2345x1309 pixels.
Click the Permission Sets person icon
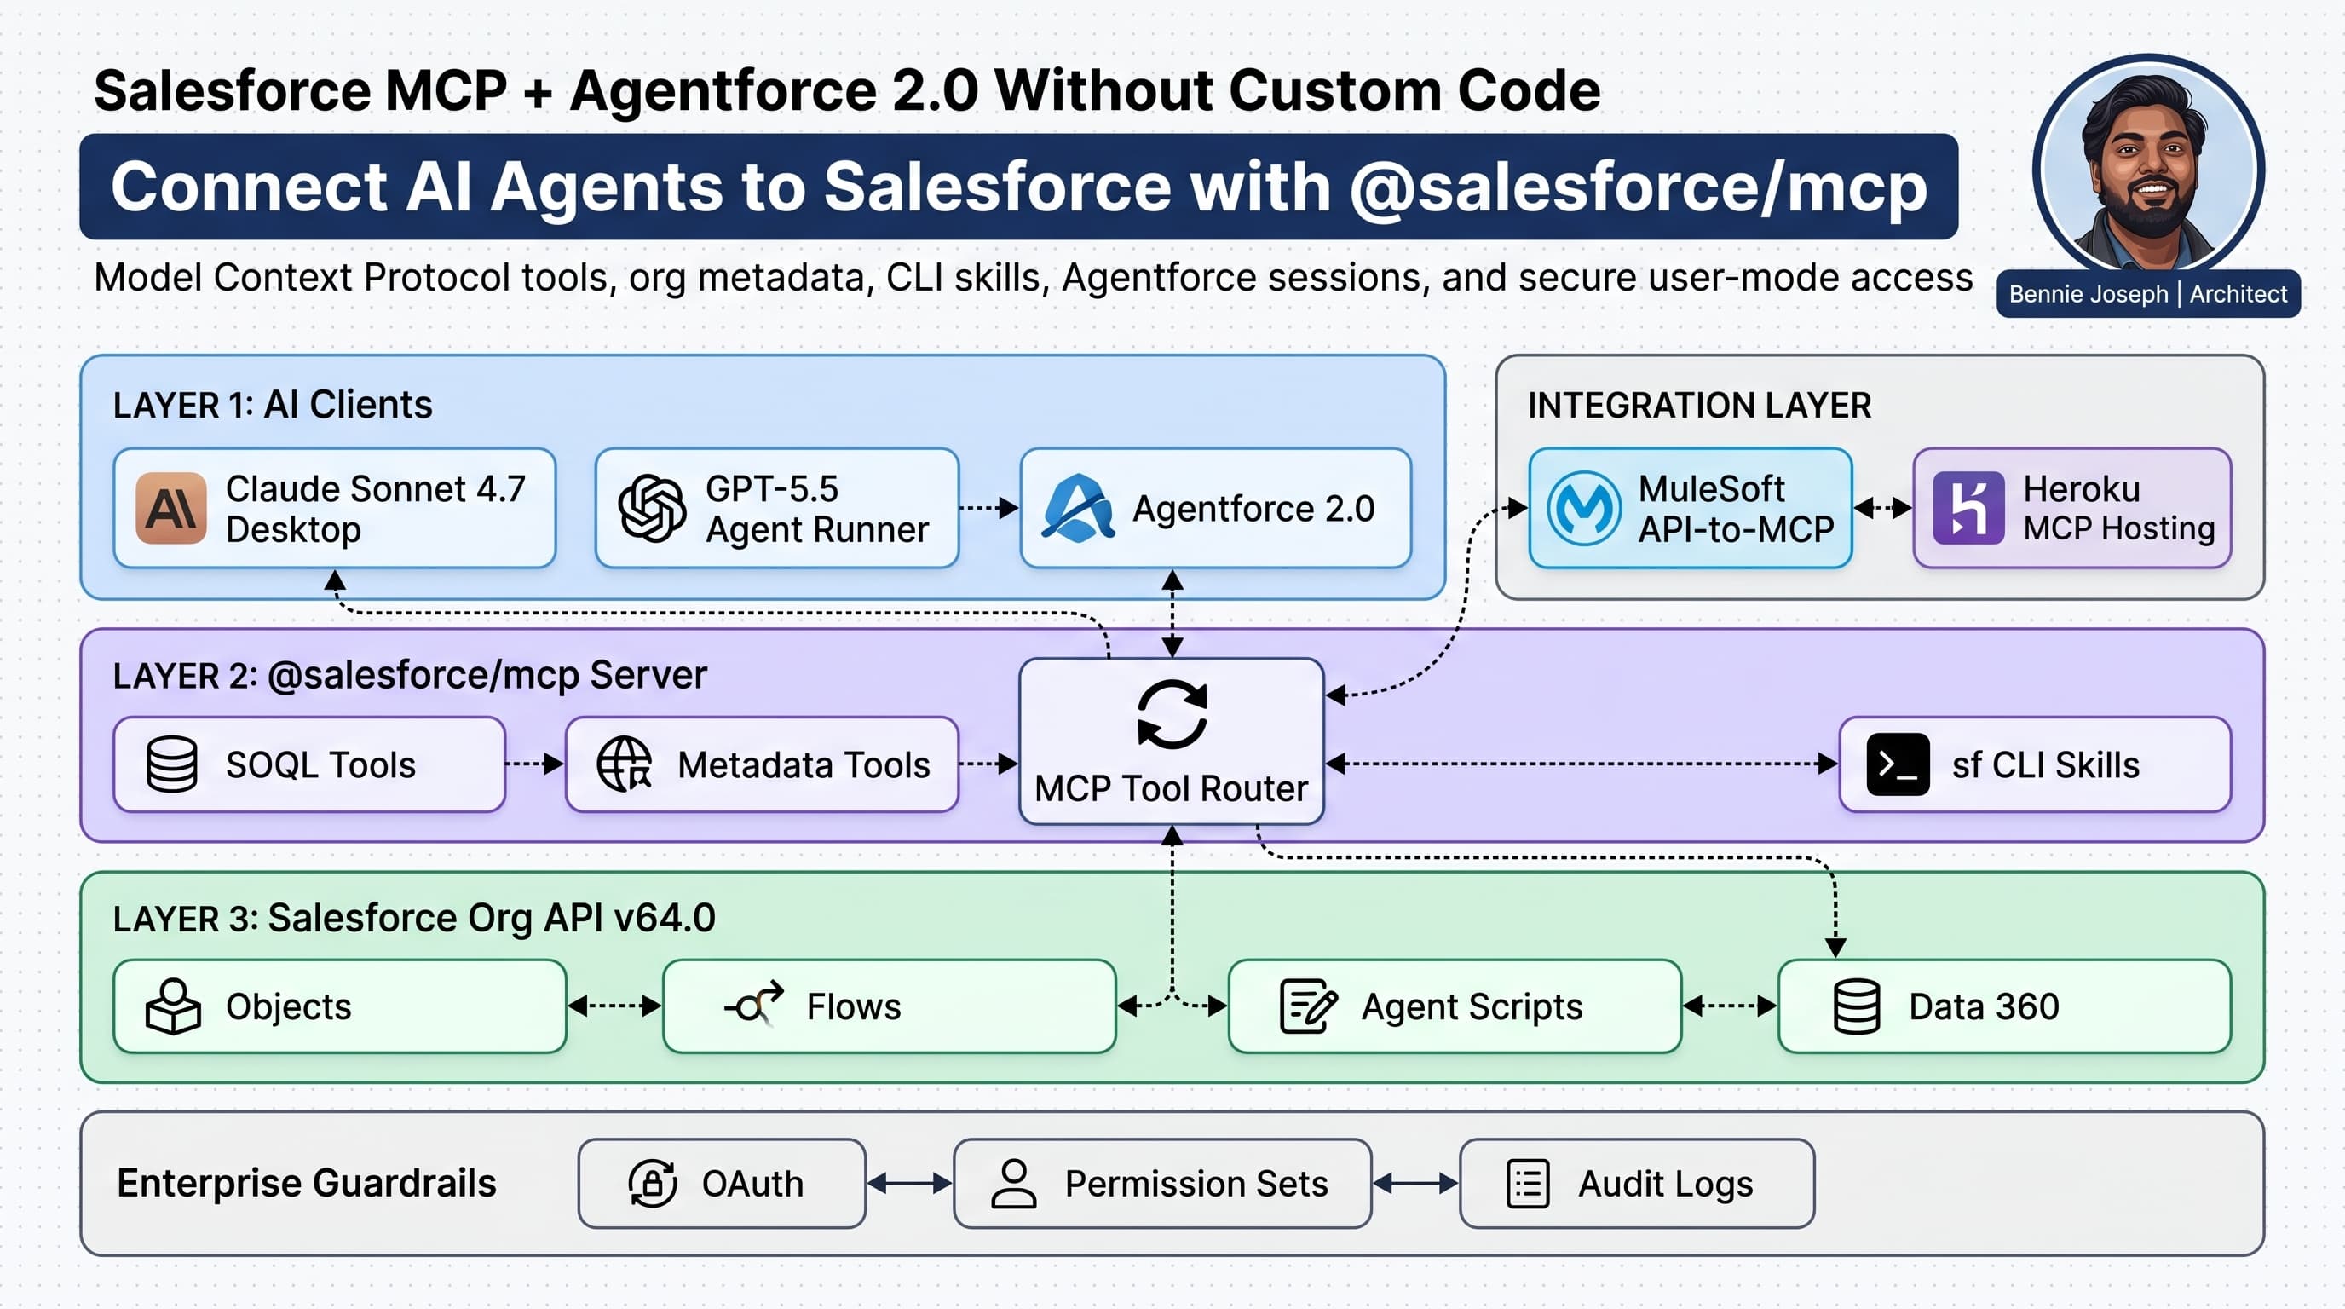pos(1014,1184)
